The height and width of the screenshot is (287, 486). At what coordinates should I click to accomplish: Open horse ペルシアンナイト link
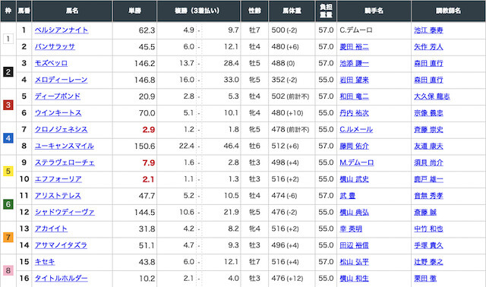pos(62,30)
